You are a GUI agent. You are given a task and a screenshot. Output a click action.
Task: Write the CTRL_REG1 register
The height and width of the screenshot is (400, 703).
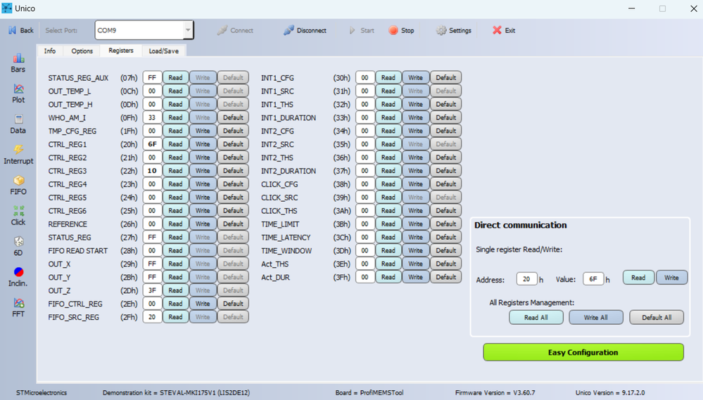[x=203, y=144]
